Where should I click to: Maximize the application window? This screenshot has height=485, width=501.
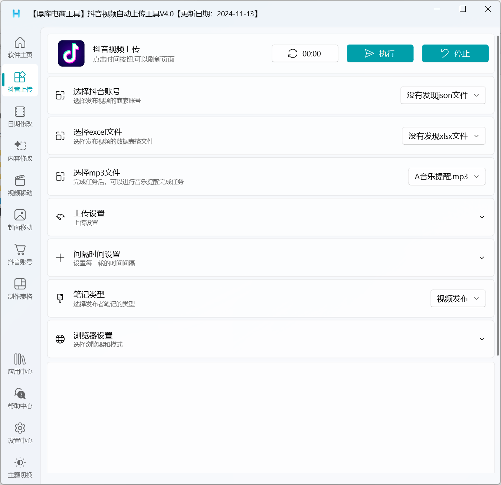click(x=462, y=9)
